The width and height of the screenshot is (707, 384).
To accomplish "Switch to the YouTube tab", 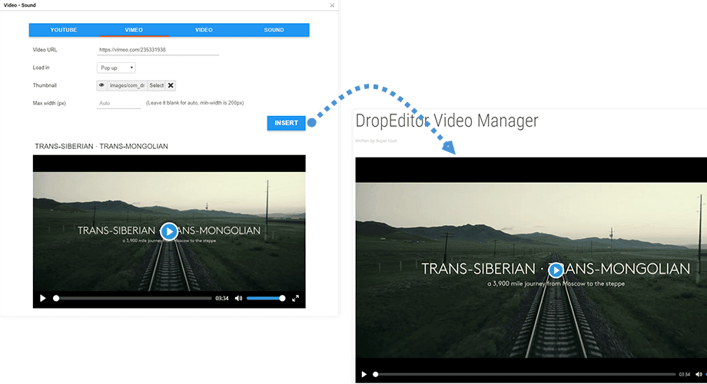I will tap(64, 30).
